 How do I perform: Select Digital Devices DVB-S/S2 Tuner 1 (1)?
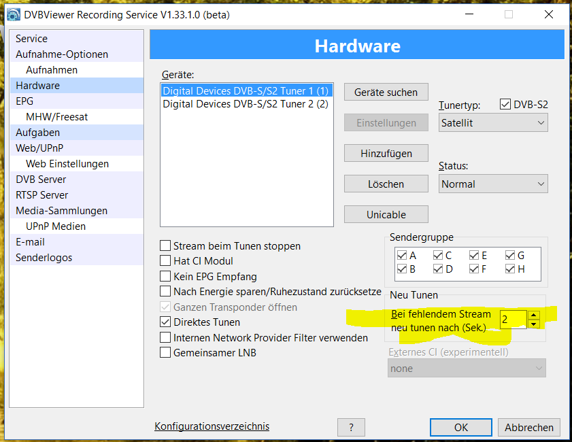pyautogui.click(x=247, y=91)
